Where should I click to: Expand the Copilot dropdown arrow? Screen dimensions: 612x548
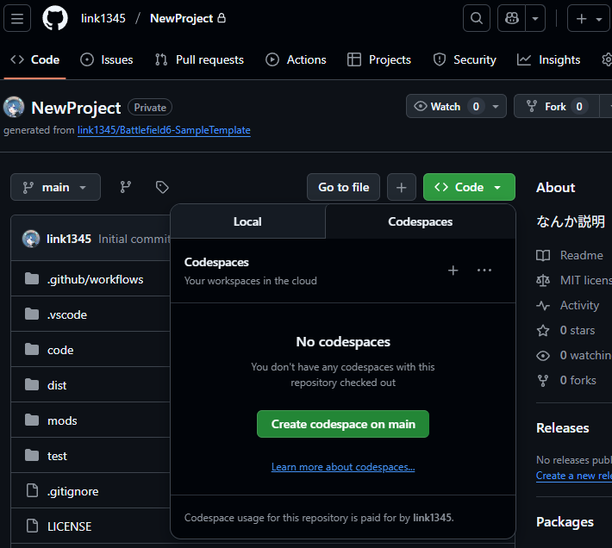(x=535, y=18)
